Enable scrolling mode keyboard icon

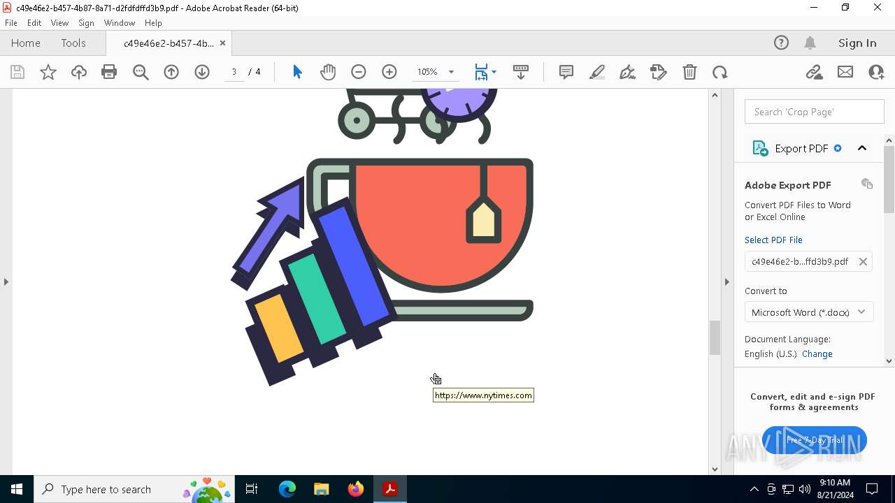pyautogui.click(x=521, y=72)
